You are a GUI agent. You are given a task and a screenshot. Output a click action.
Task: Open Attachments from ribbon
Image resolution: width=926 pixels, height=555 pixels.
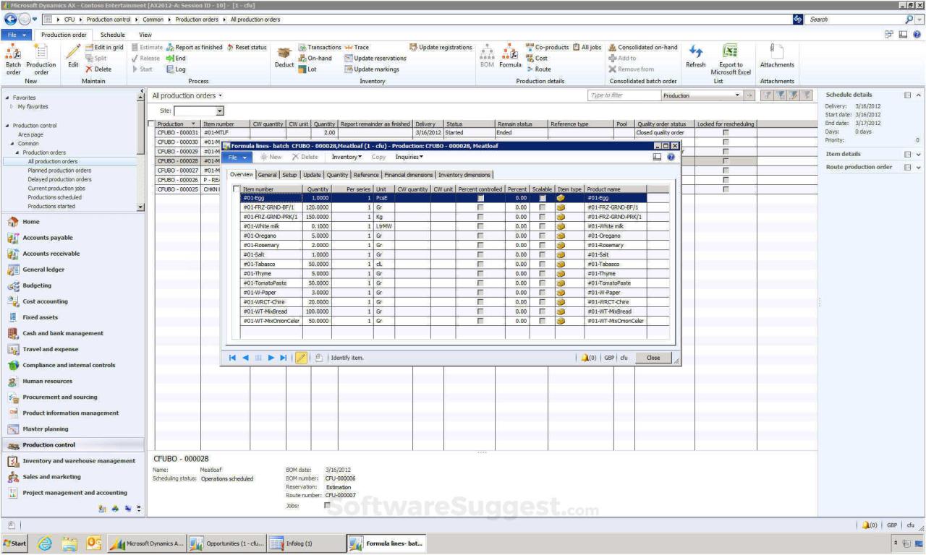coord(777,57)
